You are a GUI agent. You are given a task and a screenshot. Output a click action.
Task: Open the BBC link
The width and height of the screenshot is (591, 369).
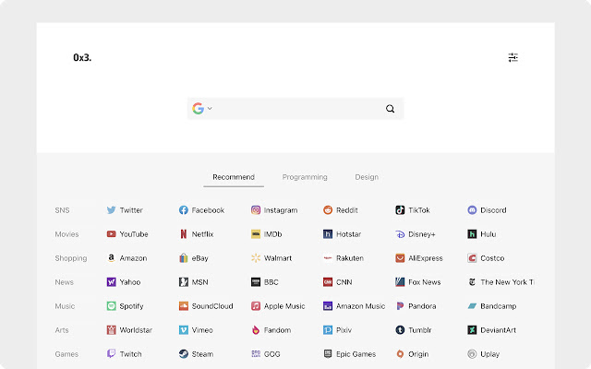(265, 282)
